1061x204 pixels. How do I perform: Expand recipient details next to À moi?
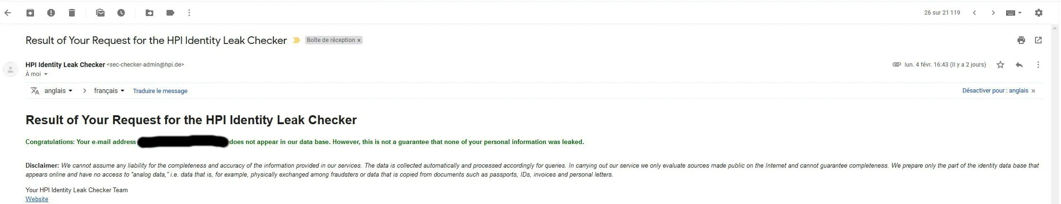pyautogui.click(x=46, y=74)
